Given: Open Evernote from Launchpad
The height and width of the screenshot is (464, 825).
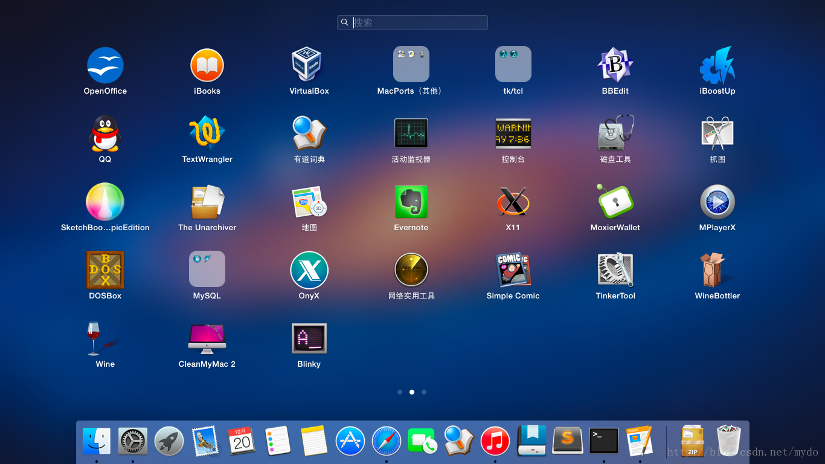Looking at the screenshot, I should click(x=411, y=202).
